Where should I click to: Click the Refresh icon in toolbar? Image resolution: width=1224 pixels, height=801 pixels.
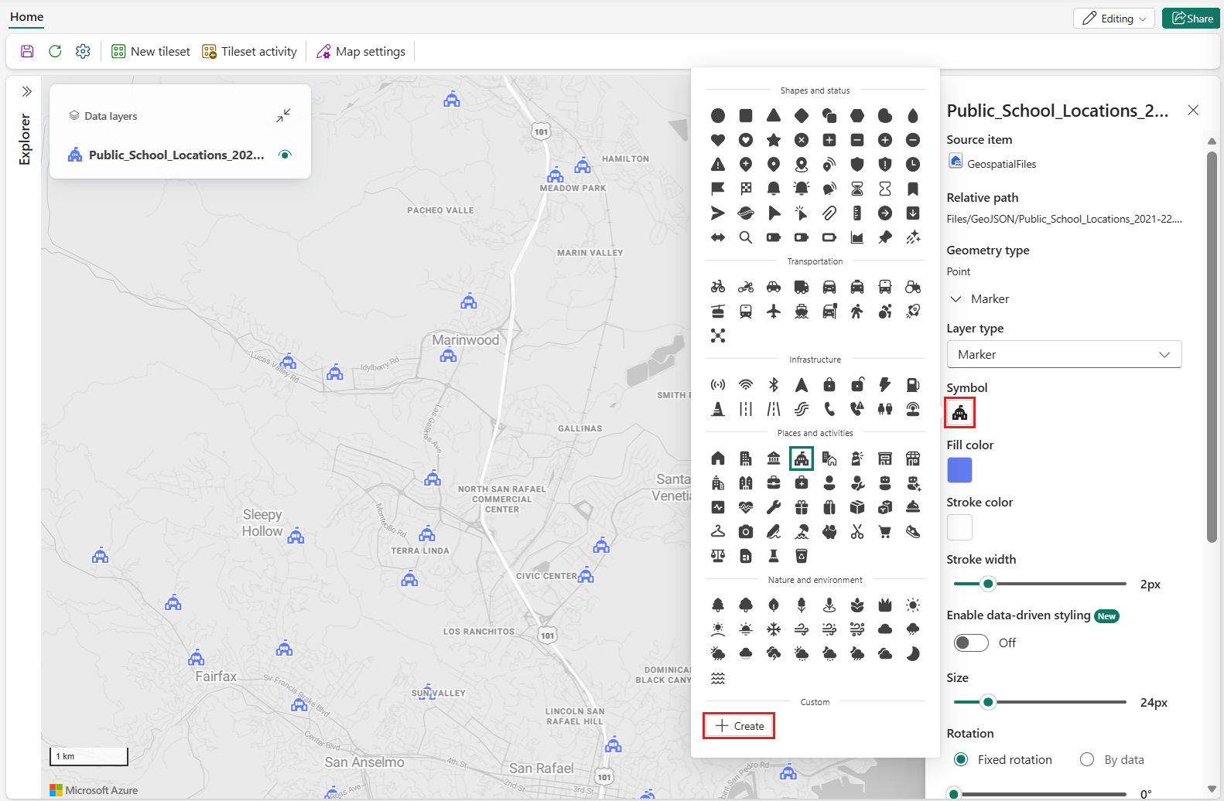[55, 51]
